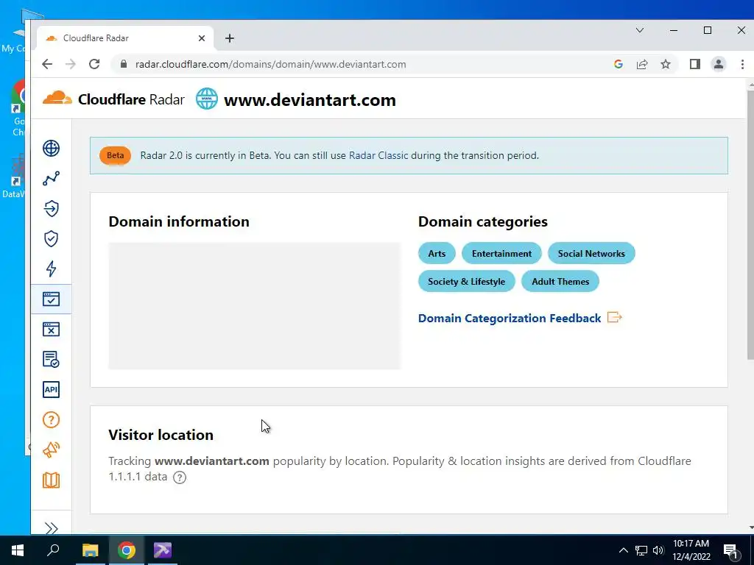Open the megaphone announcements icon
Image resolution: width=754 pixels, height=565 pixels.
tap(51, 449)
